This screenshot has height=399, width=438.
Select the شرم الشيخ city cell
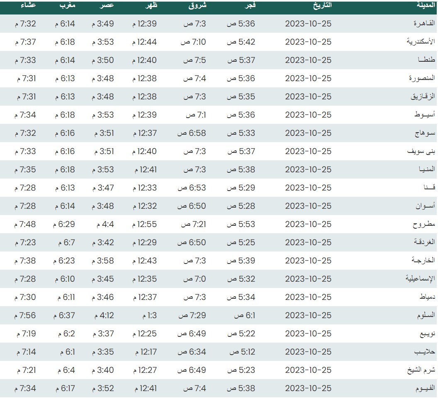tap(421, 370)
